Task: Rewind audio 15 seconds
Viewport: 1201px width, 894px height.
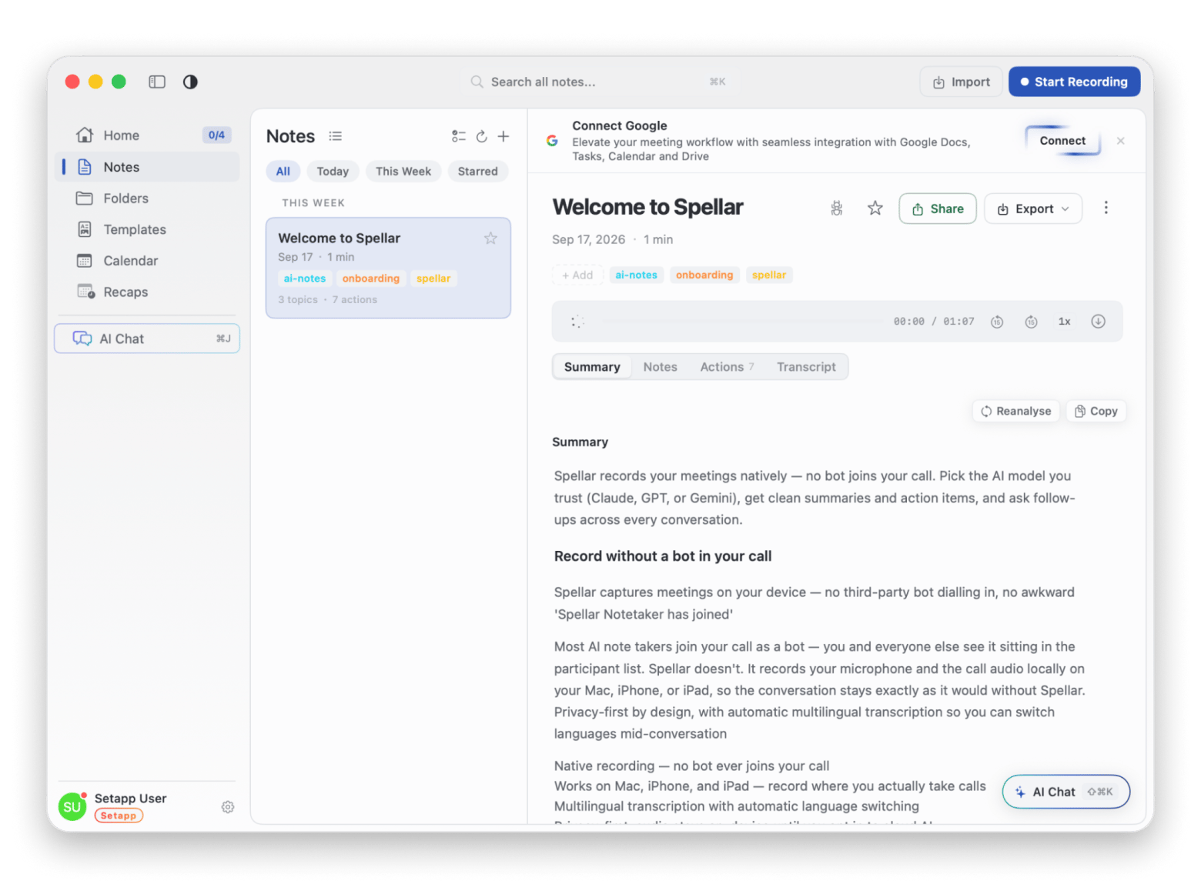Action: click(997, 322)
